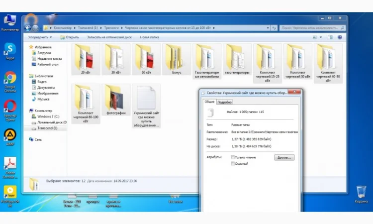Viewport: 373px width, 224px height.
Task: Open the Recycle Bin (Корзина)
Action: coord(362,193)
